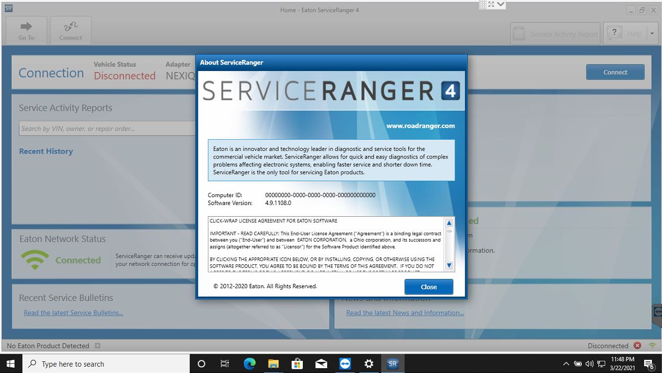Click the battery tray icon
The height and width of the screenshot is (373, 662).
coord(578,364)
